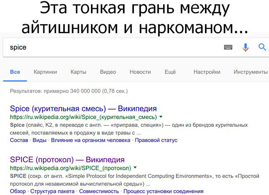
Task: Click the search box containing spice
Action: (112, 47)
